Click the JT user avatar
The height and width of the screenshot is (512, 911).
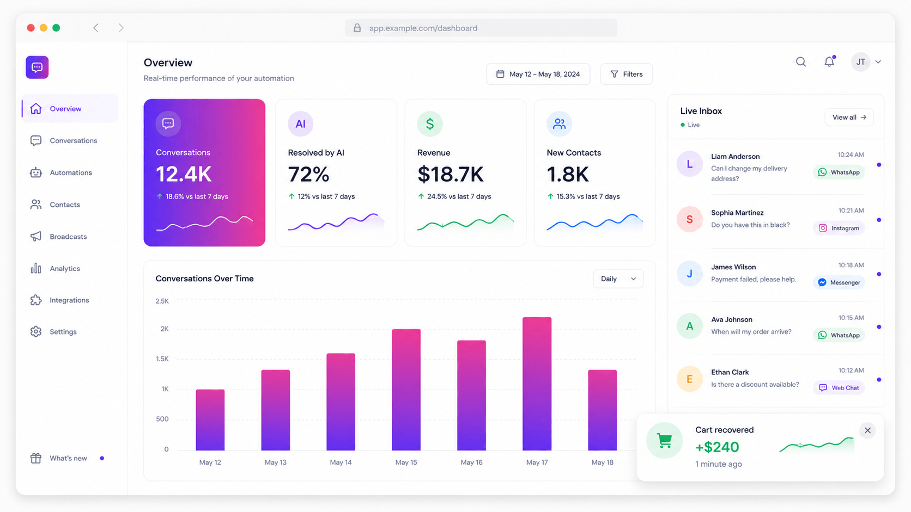tap(860, 62)
